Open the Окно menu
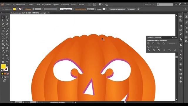Screen dimensions: 188x106 73,5
